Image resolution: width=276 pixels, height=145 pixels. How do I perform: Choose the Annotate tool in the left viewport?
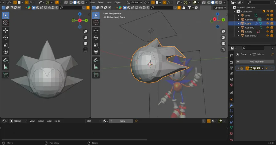[x=6, y=60]
